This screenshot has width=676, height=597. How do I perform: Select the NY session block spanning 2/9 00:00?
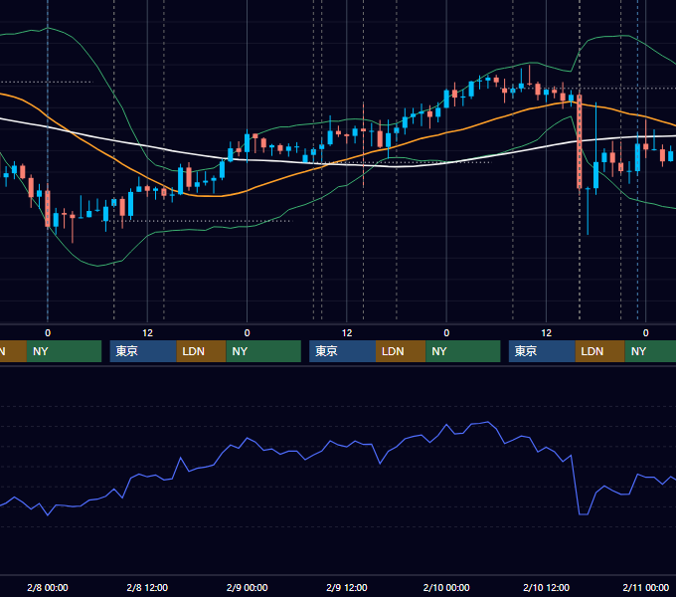(263, 351)
